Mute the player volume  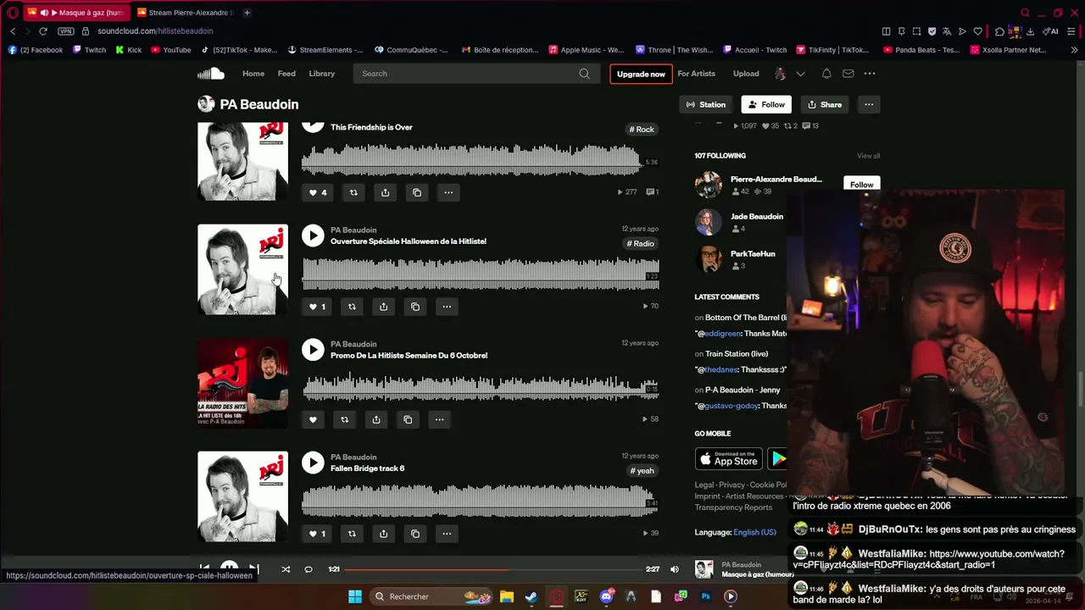(675, 569)
